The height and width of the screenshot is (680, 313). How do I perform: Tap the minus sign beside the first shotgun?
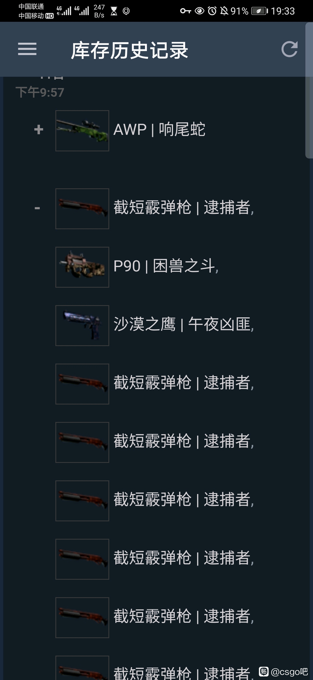[x=37, y=208]
